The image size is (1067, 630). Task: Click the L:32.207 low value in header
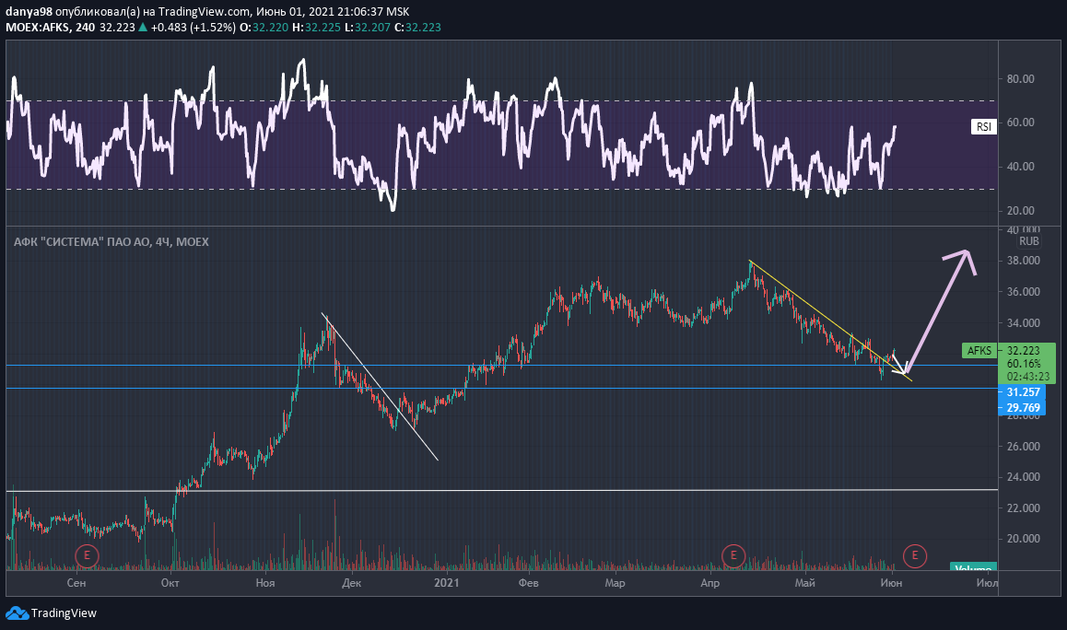pos(368,28)
